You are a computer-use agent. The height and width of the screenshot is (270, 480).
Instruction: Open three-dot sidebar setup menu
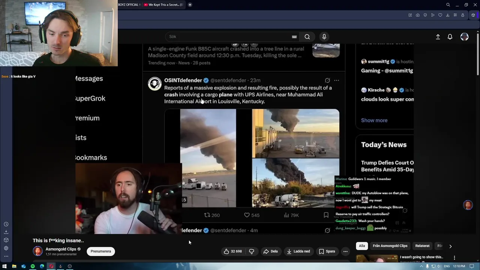[x=6, y=256]
